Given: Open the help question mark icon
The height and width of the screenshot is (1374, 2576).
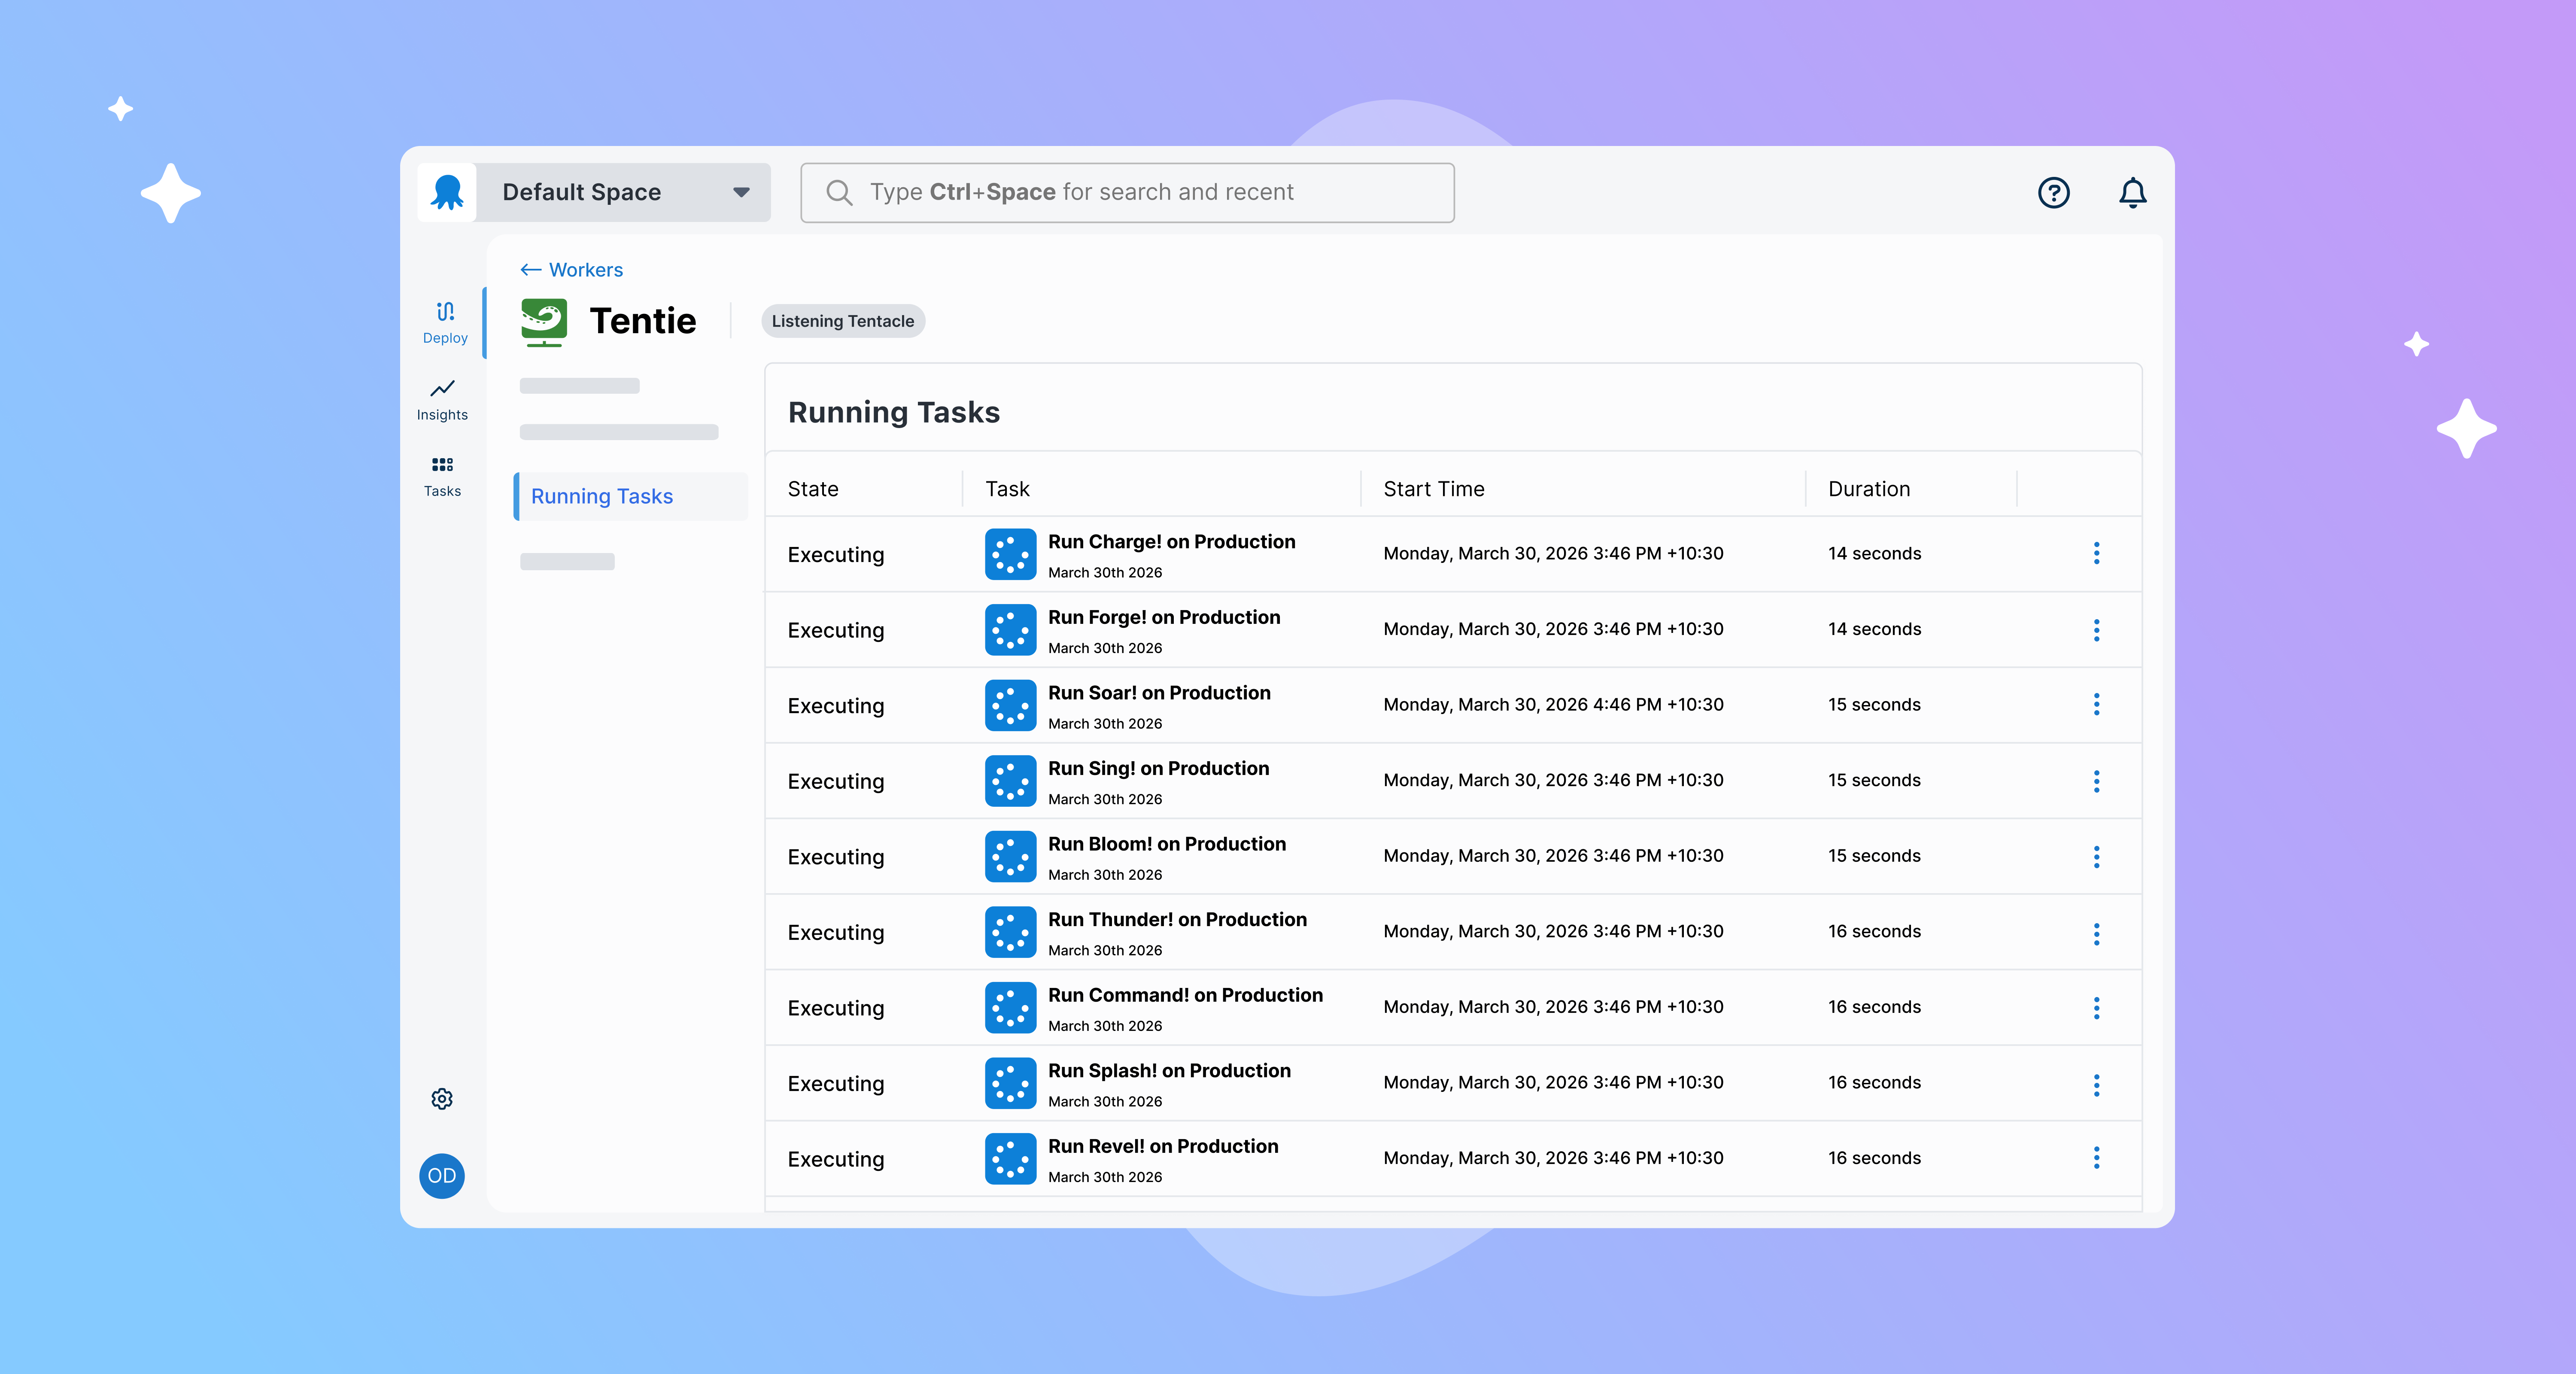Looking at the screenshot, I should click(x=2053, y=192).
